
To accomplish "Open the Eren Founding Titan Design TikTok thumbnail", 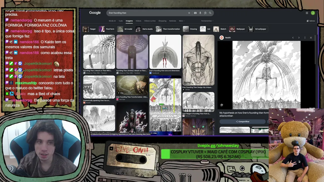I will click(198, 60).
